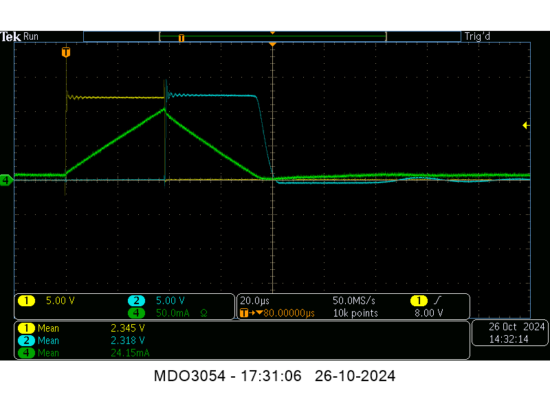Toggle the cyan channel 2 badge
Image resolution: width=550 pixels, height=412 pixels.
click(136, 301)
